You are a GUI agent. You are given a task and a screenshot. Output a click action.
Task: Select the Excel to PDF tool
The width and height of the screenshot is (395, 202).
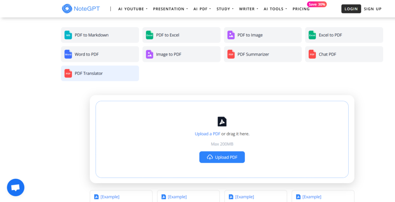(344, 35)
